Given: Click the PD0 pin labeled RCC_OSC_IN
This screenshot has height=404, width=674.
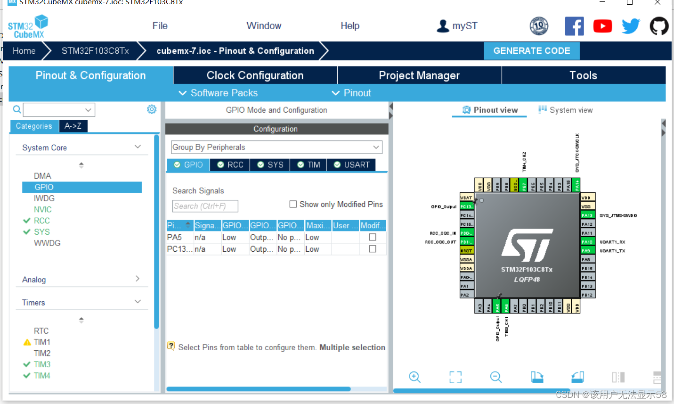Looking at the screenshot, I should [466, 233].
